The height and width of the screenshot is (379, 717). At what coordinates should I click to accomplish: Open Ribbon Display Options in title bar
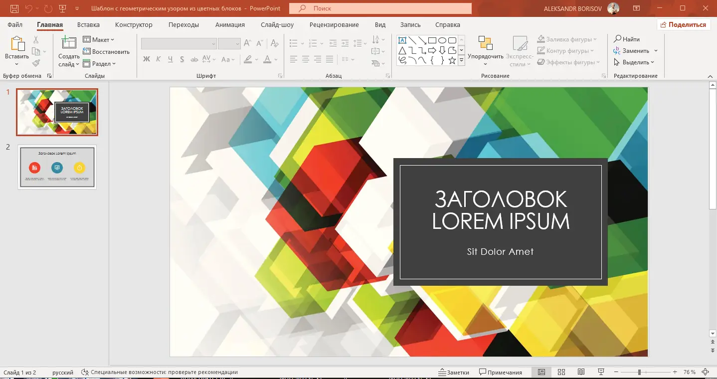(636, 8)
